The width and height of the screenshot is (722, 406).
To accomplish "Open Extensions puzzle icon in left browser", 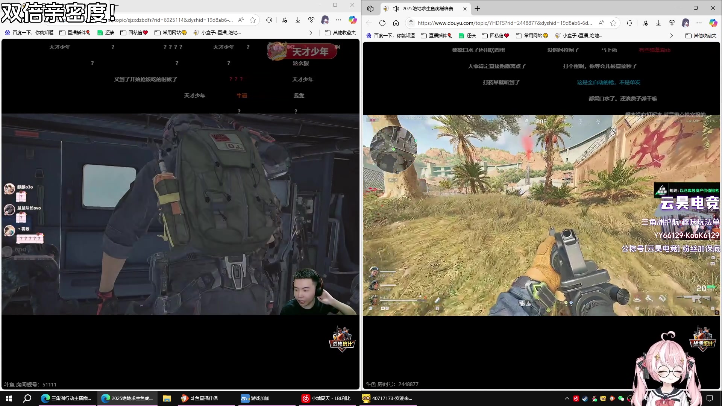I will (x=269, y=20).
